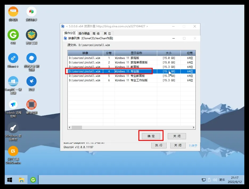Open the 硬件检测 desktop icon

[x=31, y=105]
